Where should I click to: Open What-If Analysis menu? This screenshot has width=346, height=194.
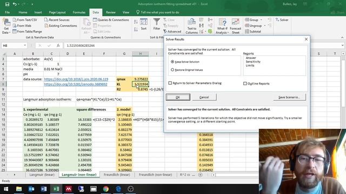(x=222, y=26)
